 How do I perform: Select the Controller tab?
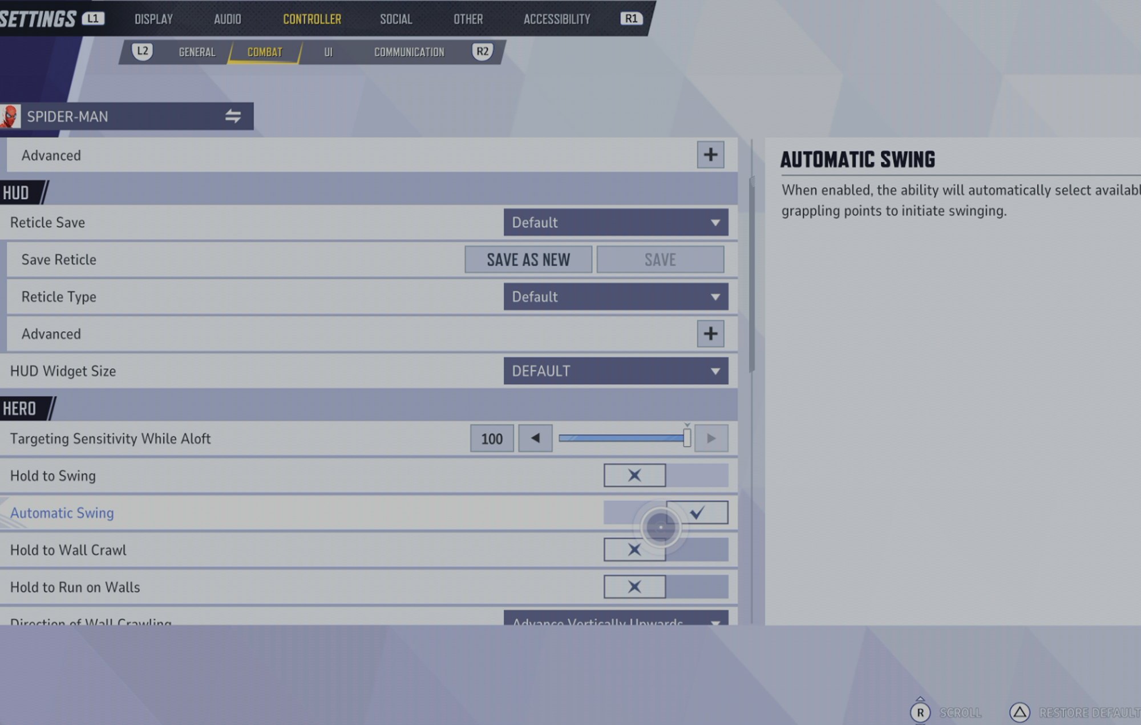tap(312, 19)
